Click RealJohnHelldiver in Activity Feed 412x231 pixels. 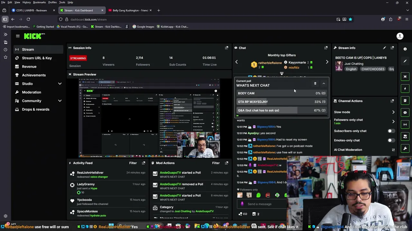(90, 173)
